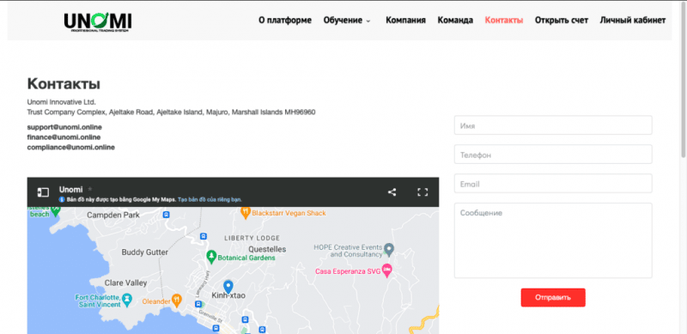687x334 pixels.
Task: Click the Отправить button
Action: pos(553,298)
